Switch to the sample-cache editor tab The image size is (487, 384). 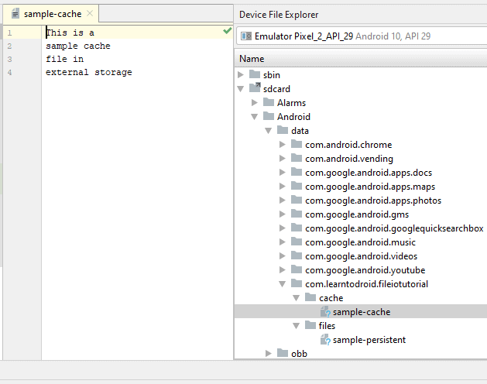[52, 14]
